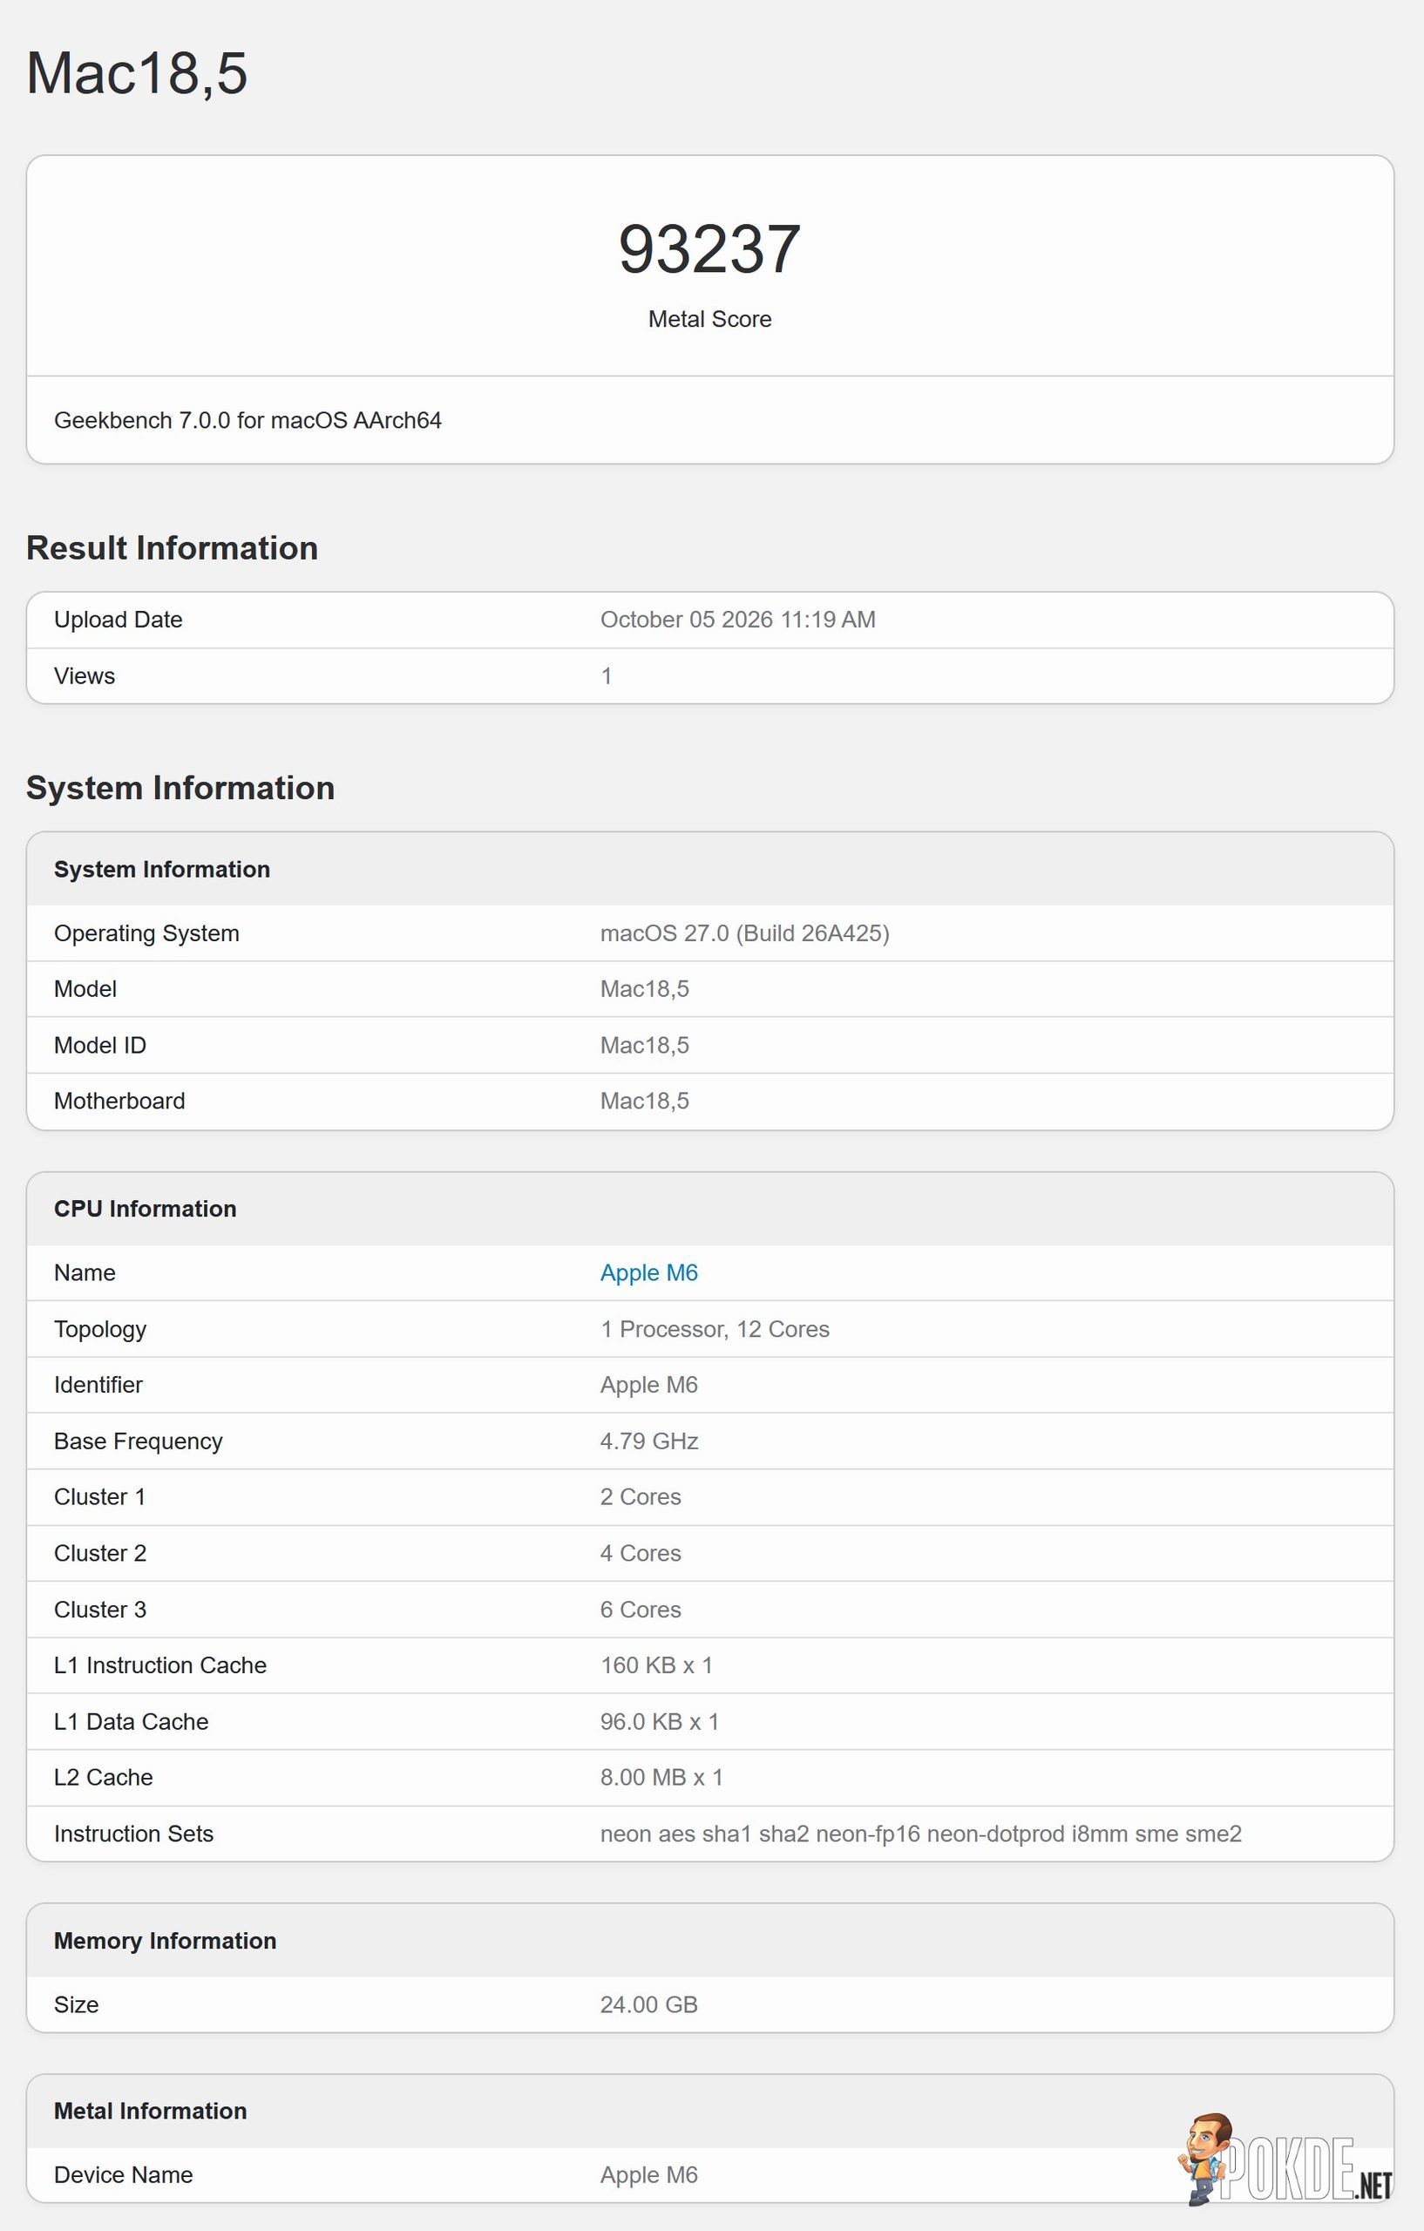Screen dimensions: 1424x2231
Task: Select memory size '24.00 GB'
Action: pos(648,2005)
